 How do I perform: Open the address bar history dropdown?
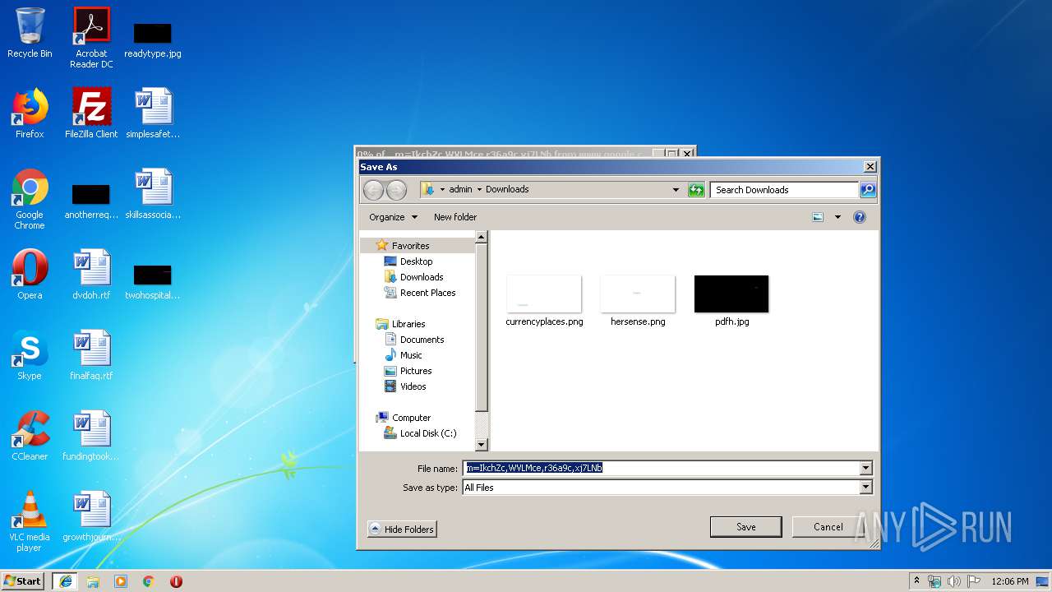pyautogui.click(x=676, y=190)
